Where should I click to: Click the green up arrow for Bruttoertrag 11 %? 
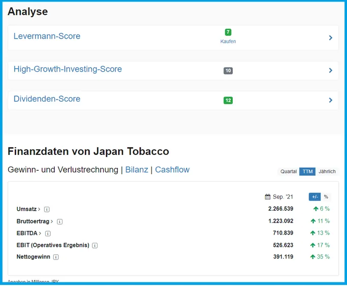pos(313,221)
